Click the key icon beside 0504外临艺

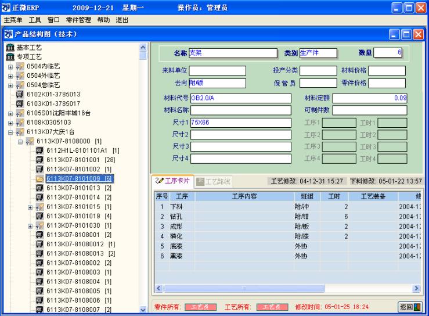coord(20,76)
